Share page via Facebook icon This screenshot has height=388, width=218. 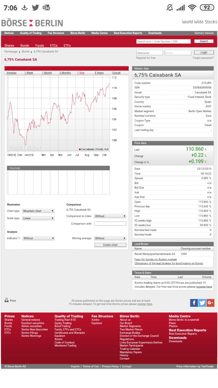click(194, 303)
